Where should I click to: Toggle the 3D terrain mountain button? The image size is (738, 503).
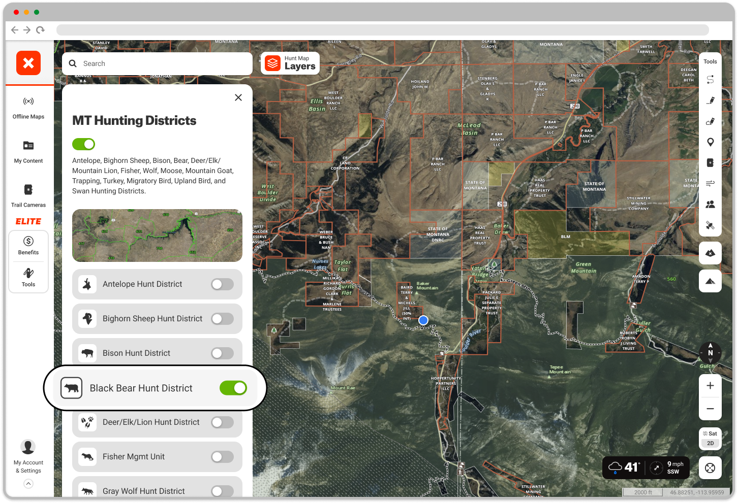(x=710, y=281)
